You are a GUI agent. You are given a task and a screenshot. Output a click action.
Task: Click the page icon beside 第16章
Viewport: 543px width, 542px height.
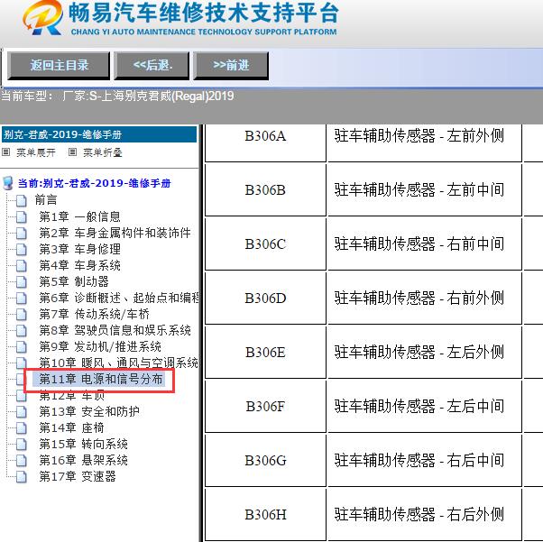pyautogui.click(x=22, y=461)
